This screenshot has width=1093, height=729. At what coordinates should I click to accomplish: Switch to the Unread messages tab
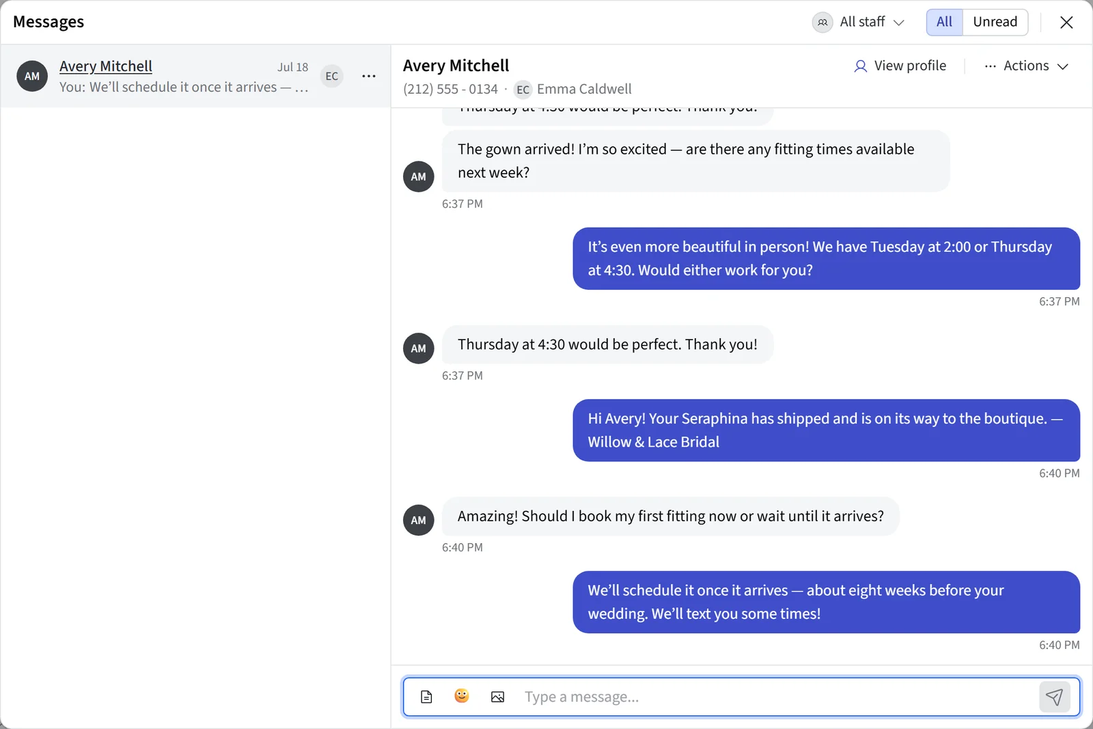click(x=995, y=22)
